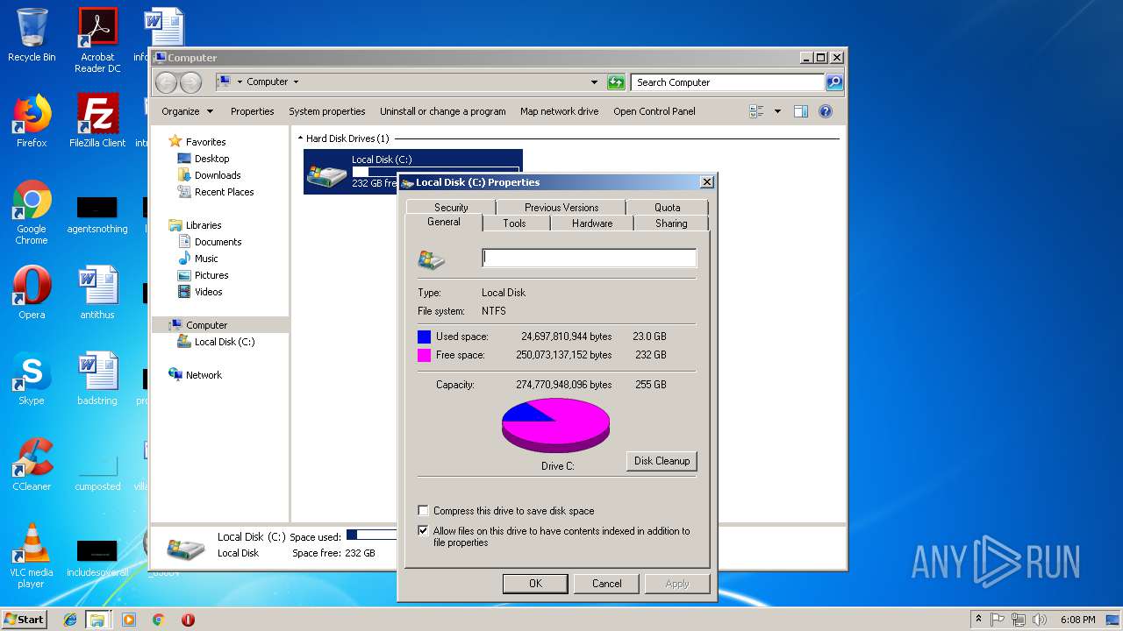
Task: Open Organize dropdown menu
Action: point(188,111)
